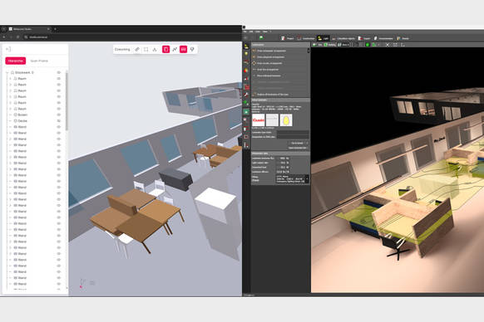Toggle visibility of the Decke item
The height and width of the screenshot is (322, 484).
59,121
